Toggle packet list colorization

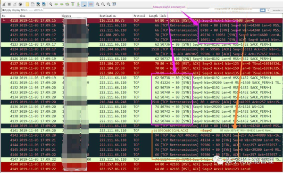click(91, 4)
